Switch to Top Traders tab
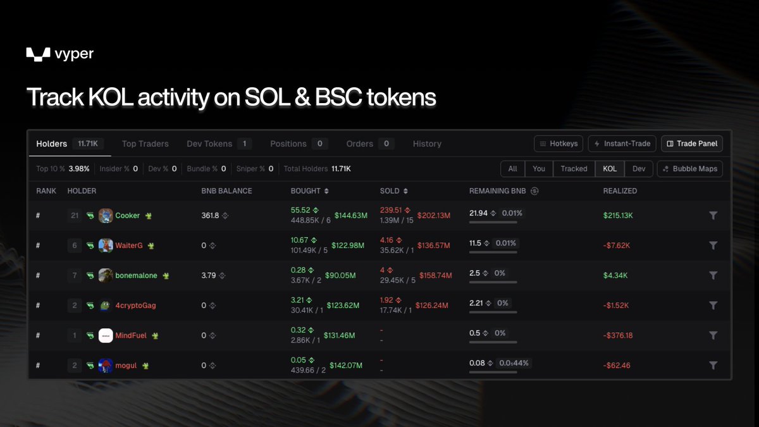This screenshot has width=759, height=427. 145,144
